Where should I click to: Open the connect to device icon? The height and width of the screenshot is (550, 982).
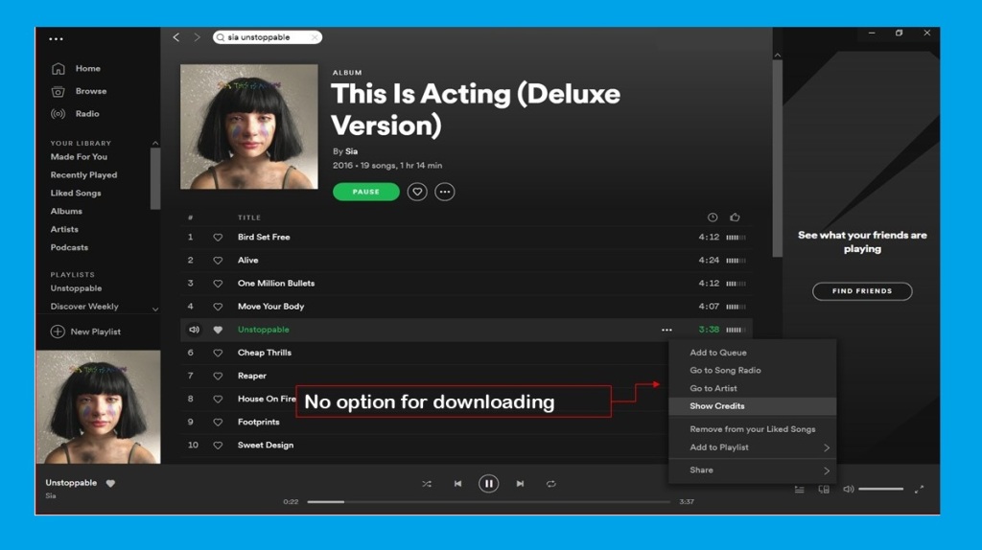click(824, 490)
